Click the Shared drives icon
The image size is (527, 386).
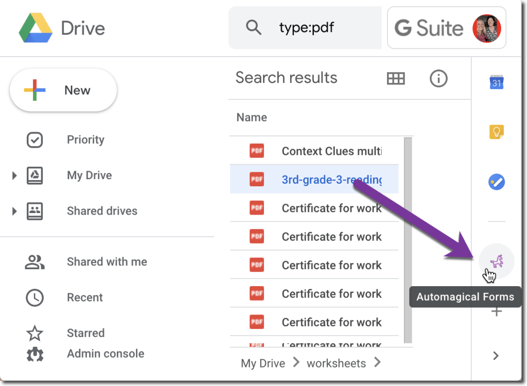[34, 211]
